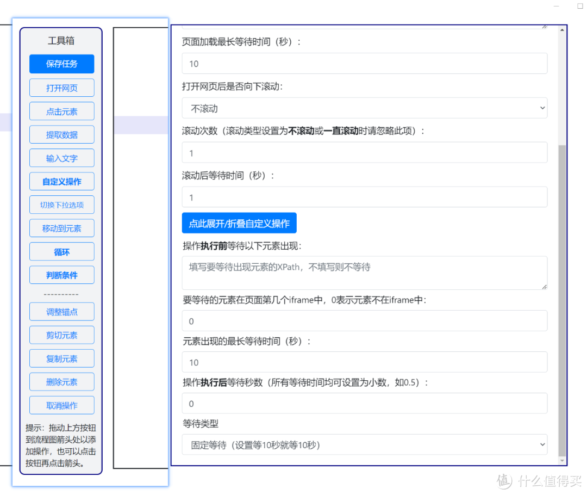Click the 切换下拉选项 button
Screen dimensions: 587x495
(x=62, y=205)
